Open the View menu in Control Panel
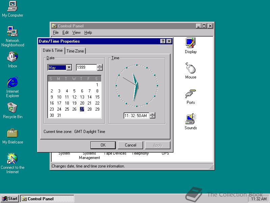 tap(76, 32)
